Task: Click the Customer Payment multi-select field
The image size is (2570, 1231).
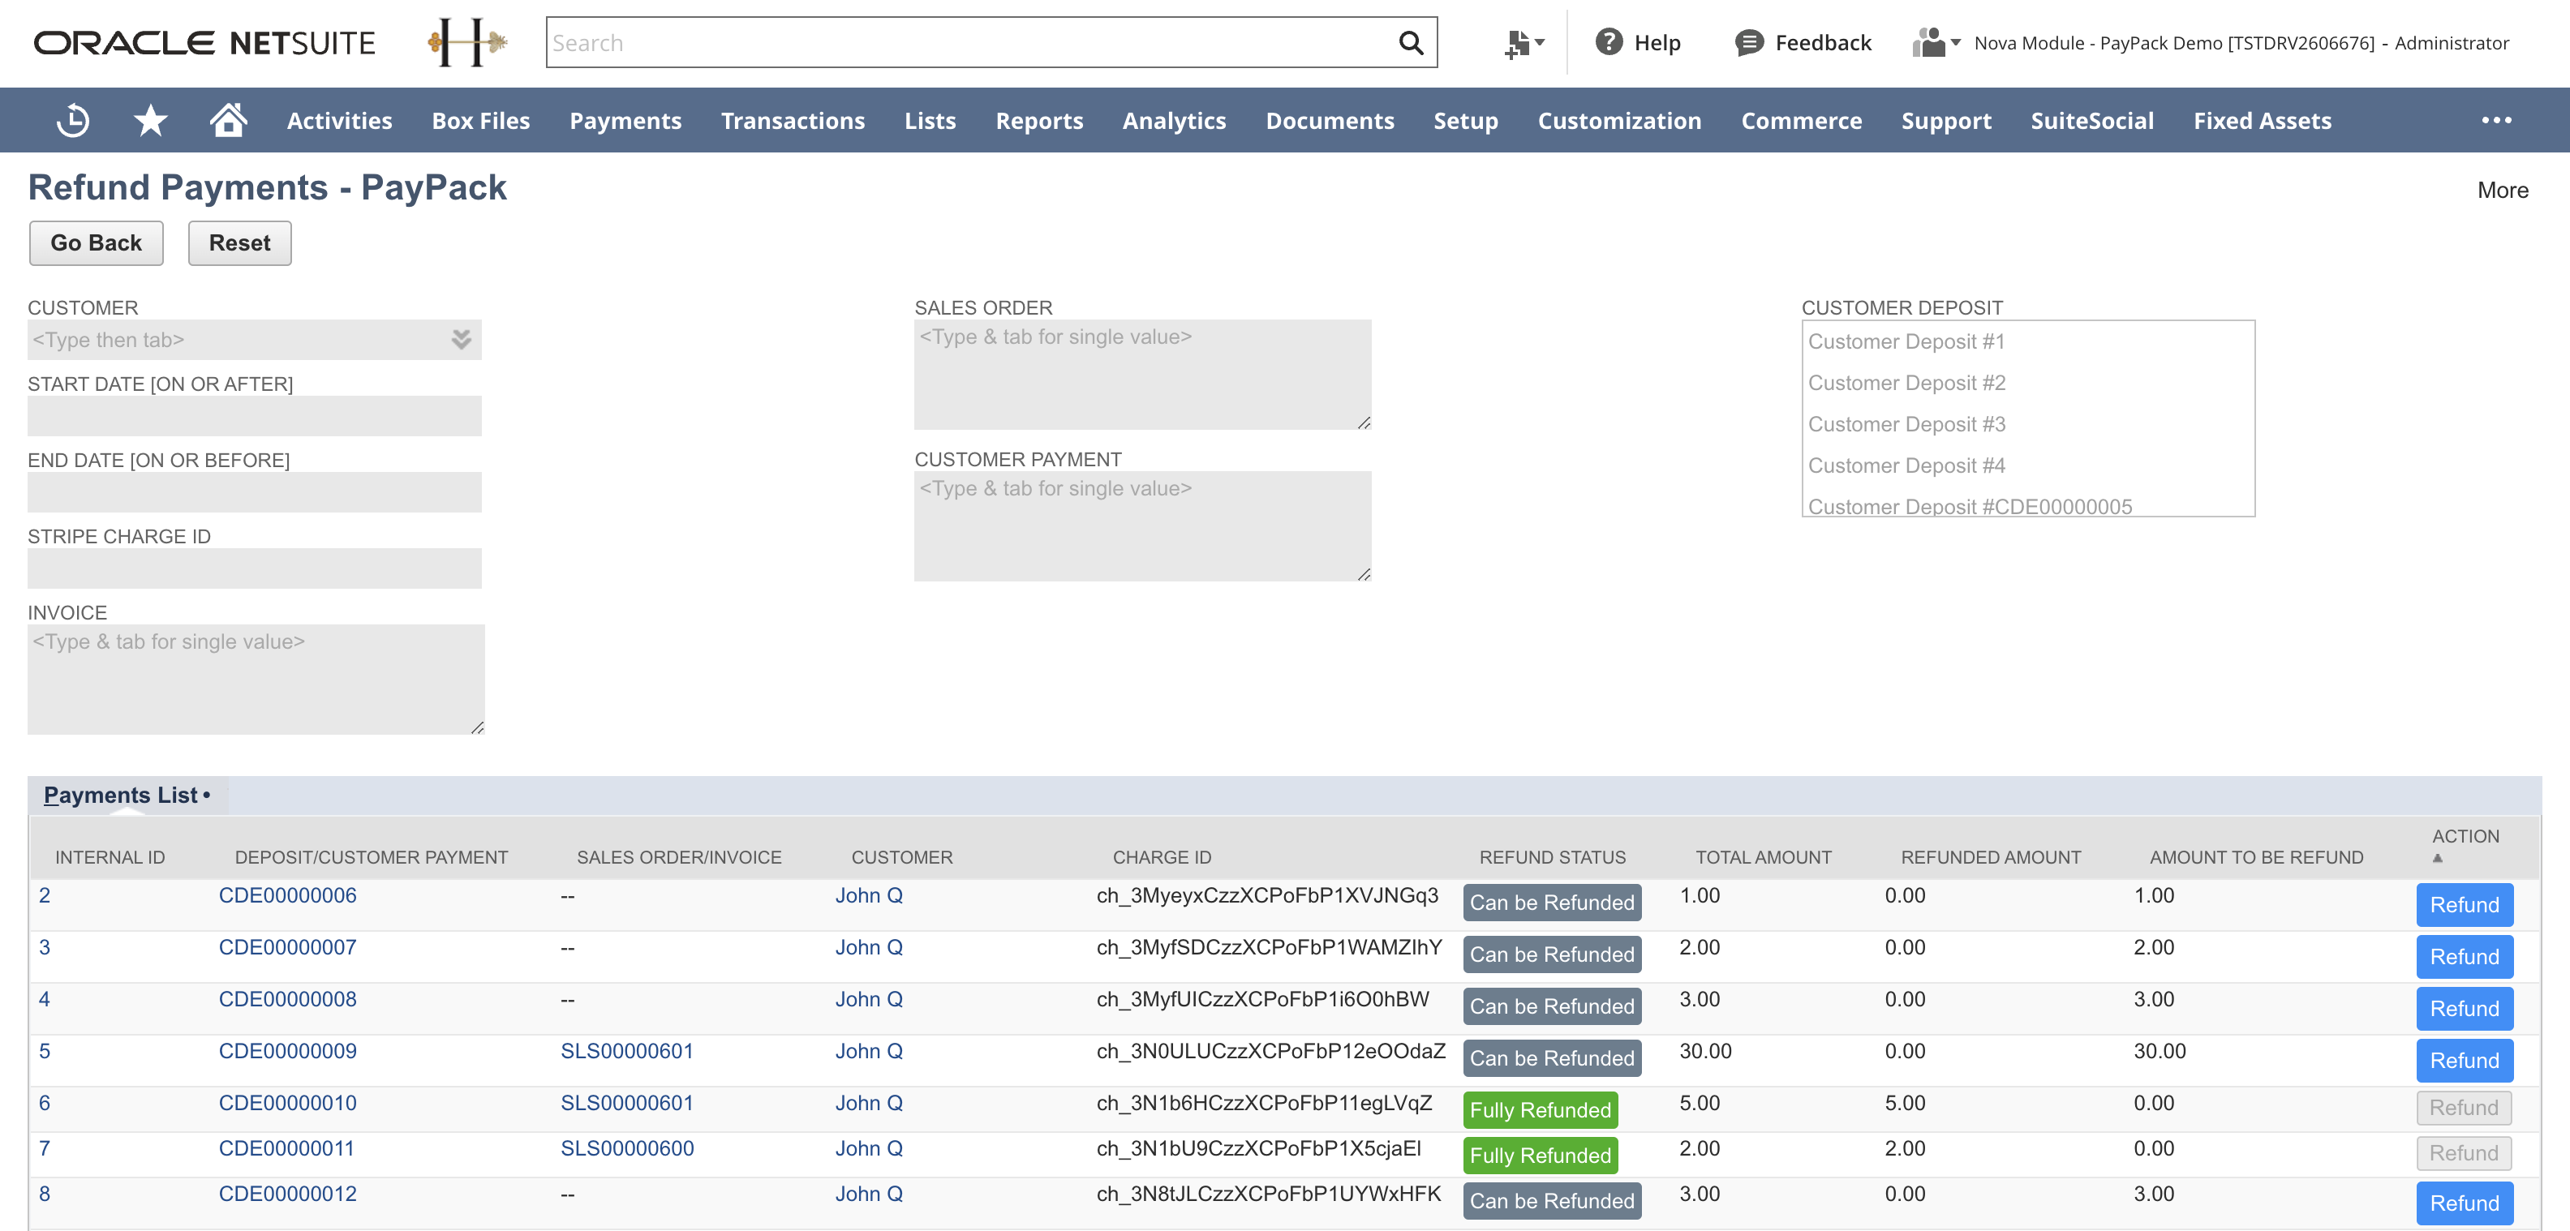Action: (1142, 525)
